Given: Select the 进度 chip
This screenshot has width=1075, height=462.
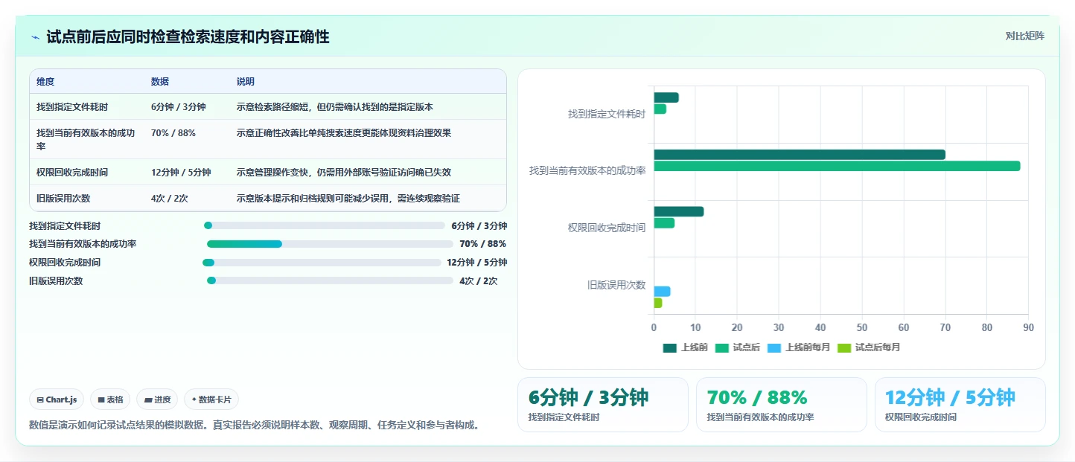Looking at the screenshot, I should coord(157,400).
